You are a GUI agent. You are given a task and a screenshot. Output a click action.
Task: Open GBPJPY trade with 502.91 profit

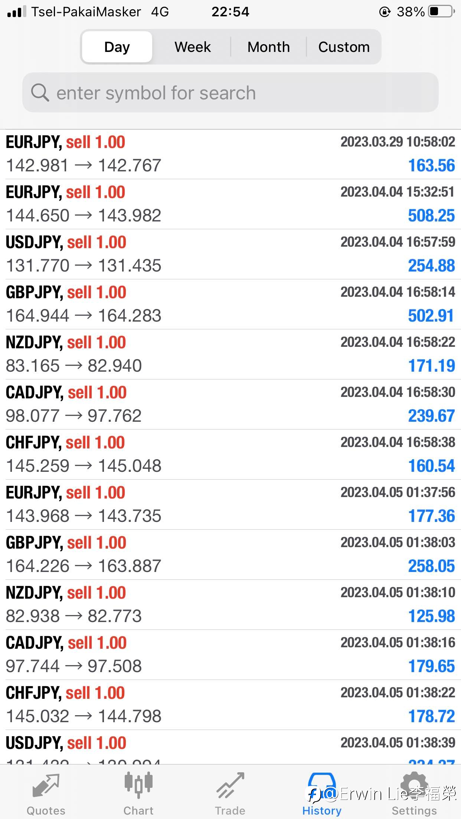[230, 304]
